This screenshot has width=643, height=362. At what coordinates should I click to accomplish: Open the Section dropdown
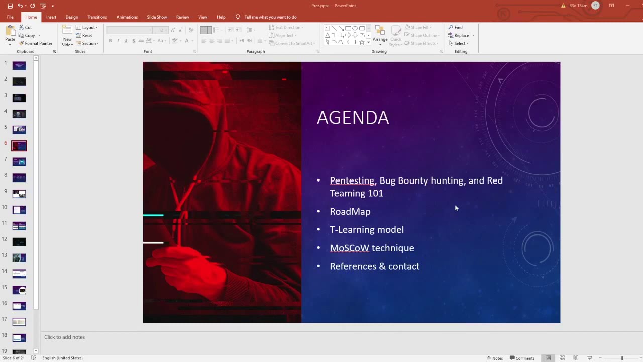[87, 43]
